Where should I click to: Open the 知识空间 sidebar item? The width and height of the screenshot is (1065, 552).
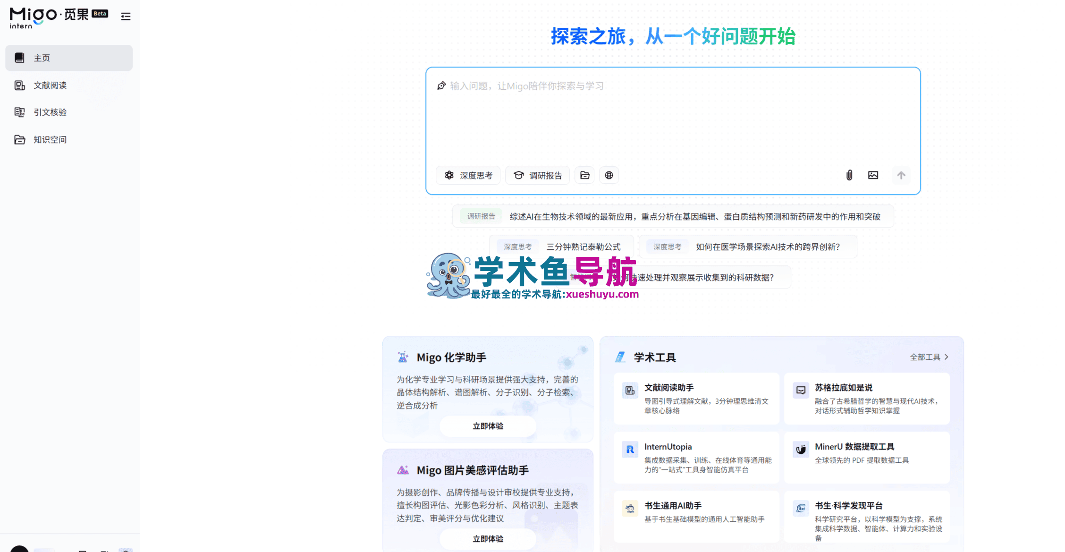tap(69, 140)
